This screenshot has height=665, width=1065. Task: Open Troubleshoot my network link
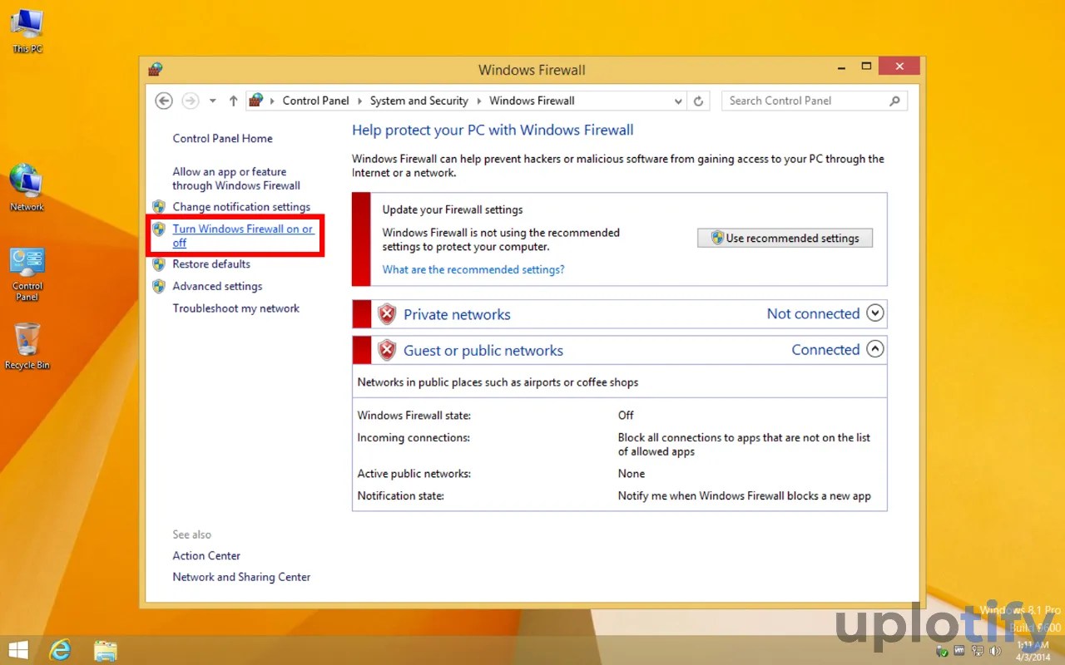click(235, 308)
